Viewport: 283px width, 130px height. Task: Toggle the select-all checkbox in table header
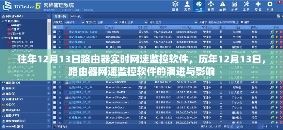[55, 28]
